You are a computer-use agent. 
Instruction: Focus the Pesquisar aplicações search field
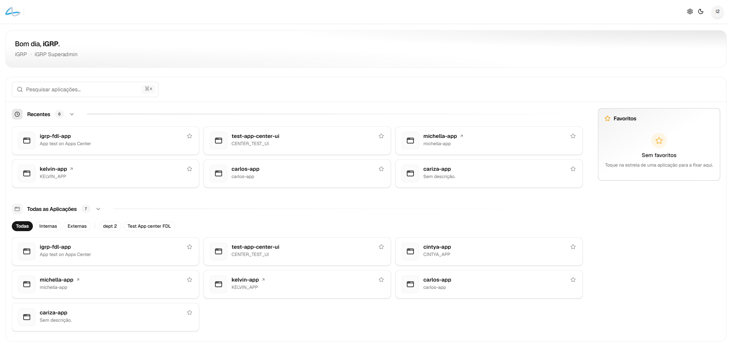(x=85, y=89)
